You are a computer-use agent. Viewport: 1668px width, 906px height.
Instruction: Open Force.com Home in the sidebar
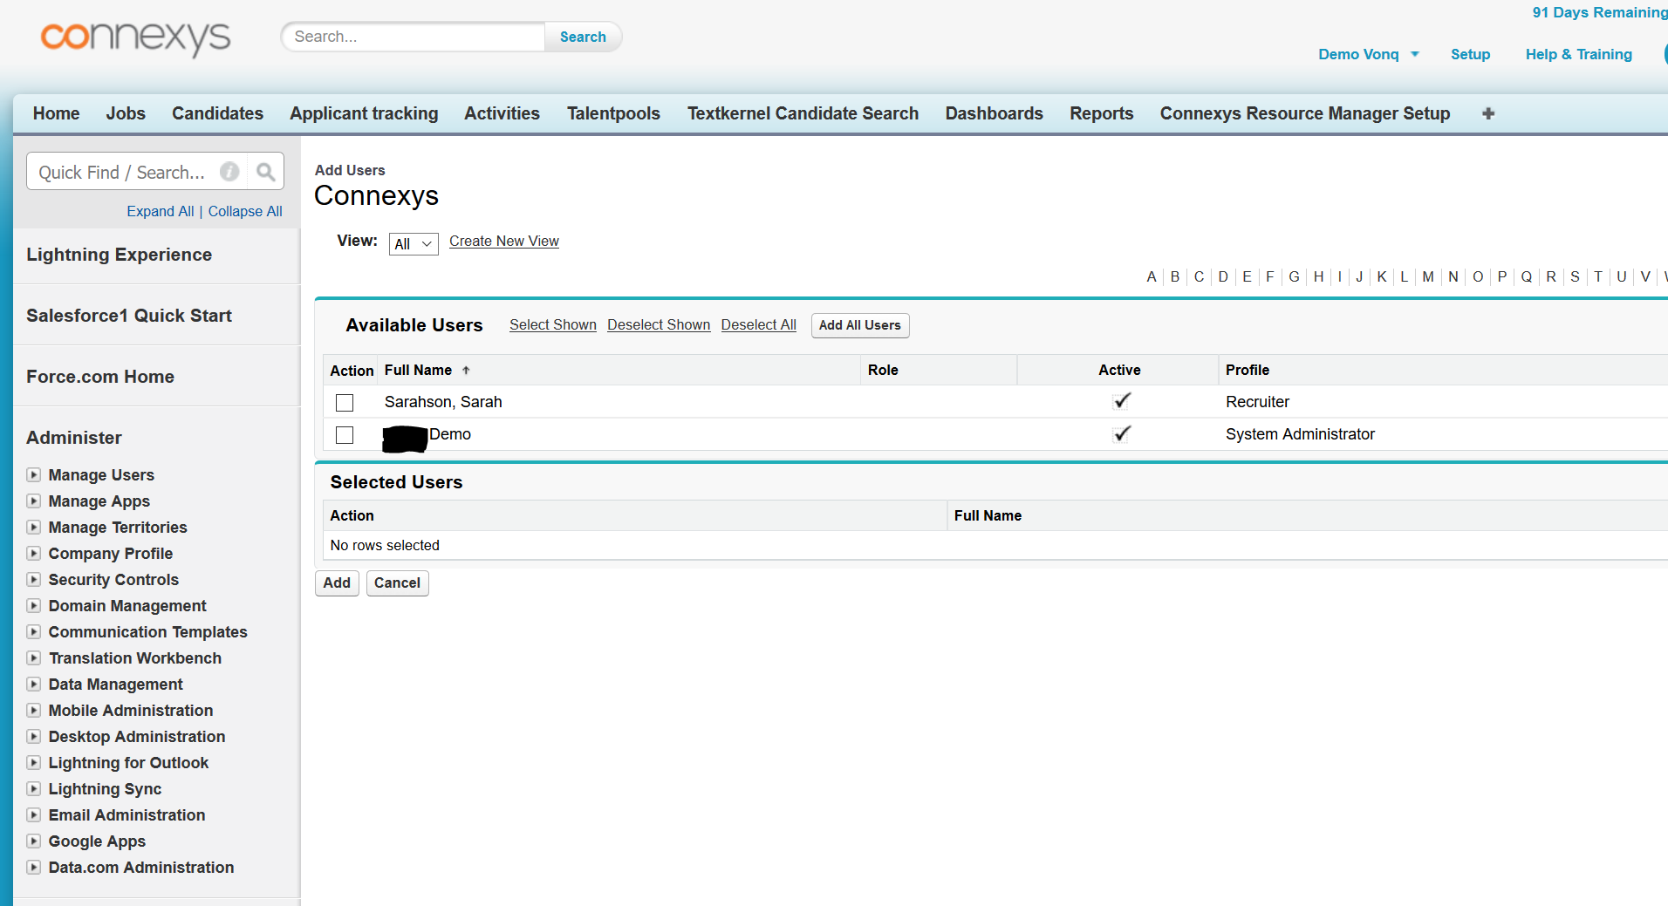(x=100, y=377)
